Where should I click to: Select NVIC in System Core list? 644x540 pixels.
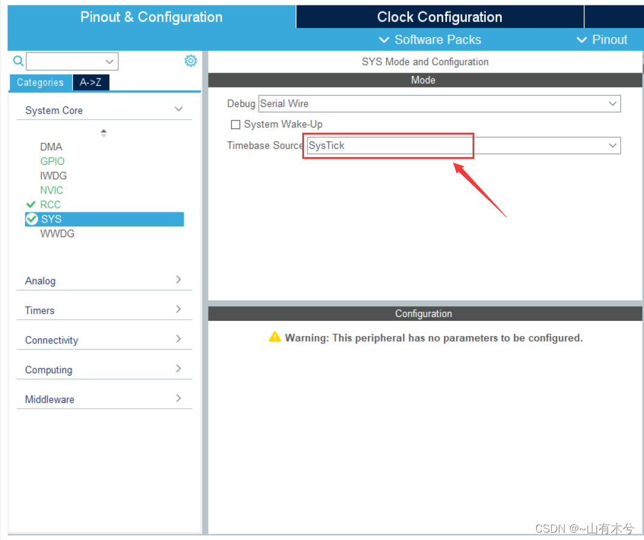[51, 190]
